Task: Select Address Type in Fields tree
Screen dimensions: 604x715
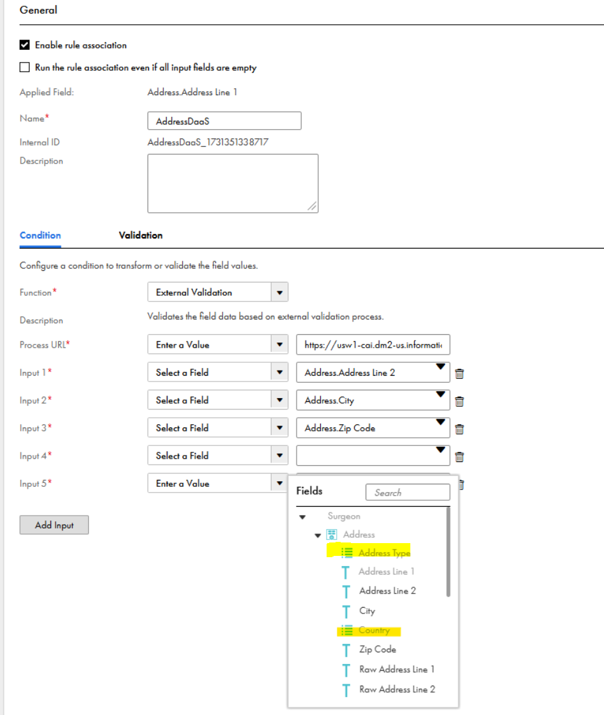Action: click(384, 553)
